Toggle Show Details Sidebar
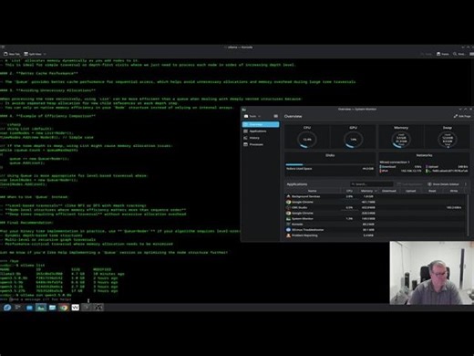The width and height of the screenshot is (474, 356). click(443, 184)
